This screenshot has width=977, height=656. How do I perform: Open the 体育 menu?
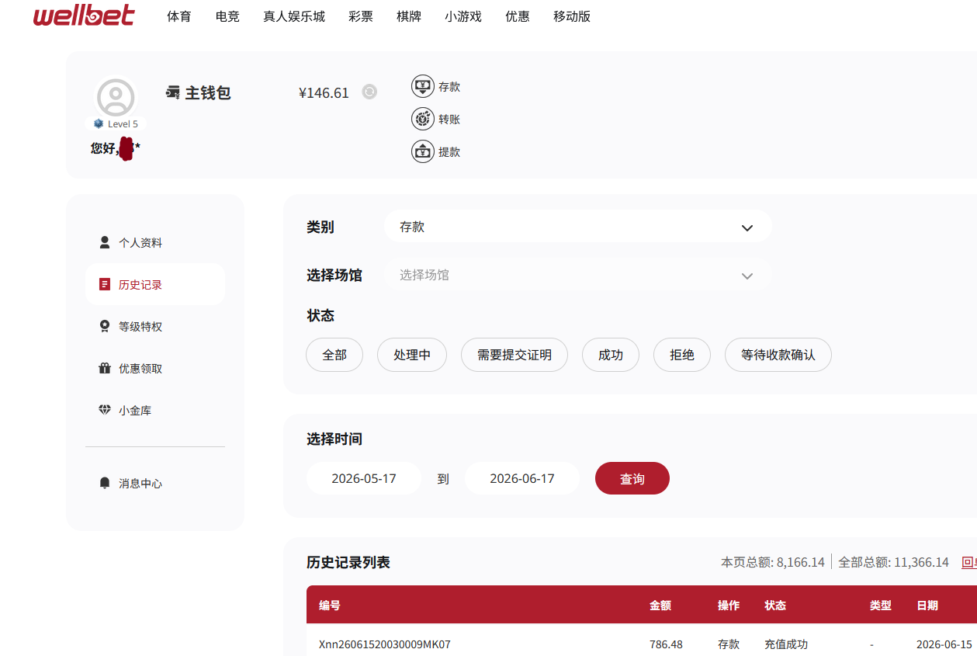(x=179, y=16)
